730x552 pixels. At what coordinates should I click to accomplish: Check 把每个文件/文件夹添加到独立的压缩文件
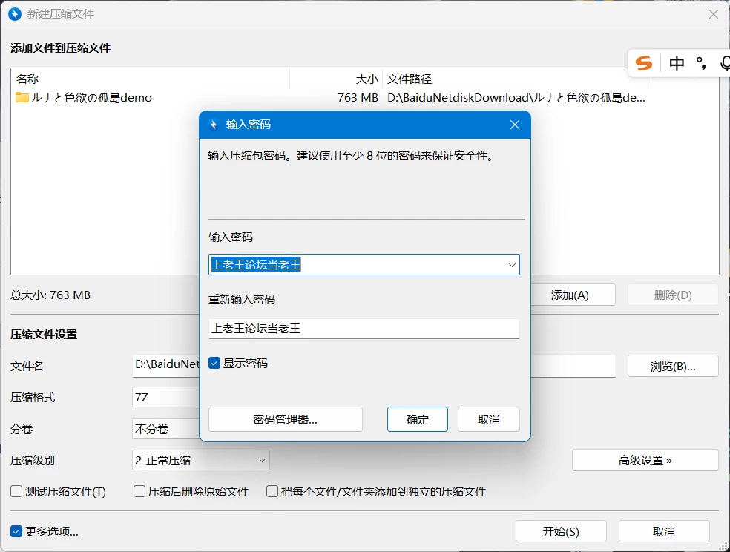(x=272, y=491)
